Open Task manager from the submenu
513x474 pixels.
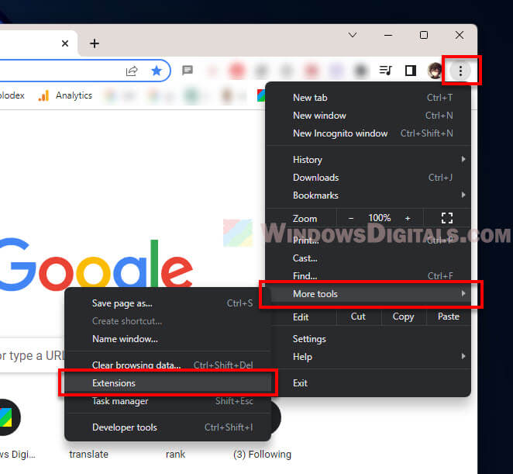pyautogui.click(x=168, y=401)
